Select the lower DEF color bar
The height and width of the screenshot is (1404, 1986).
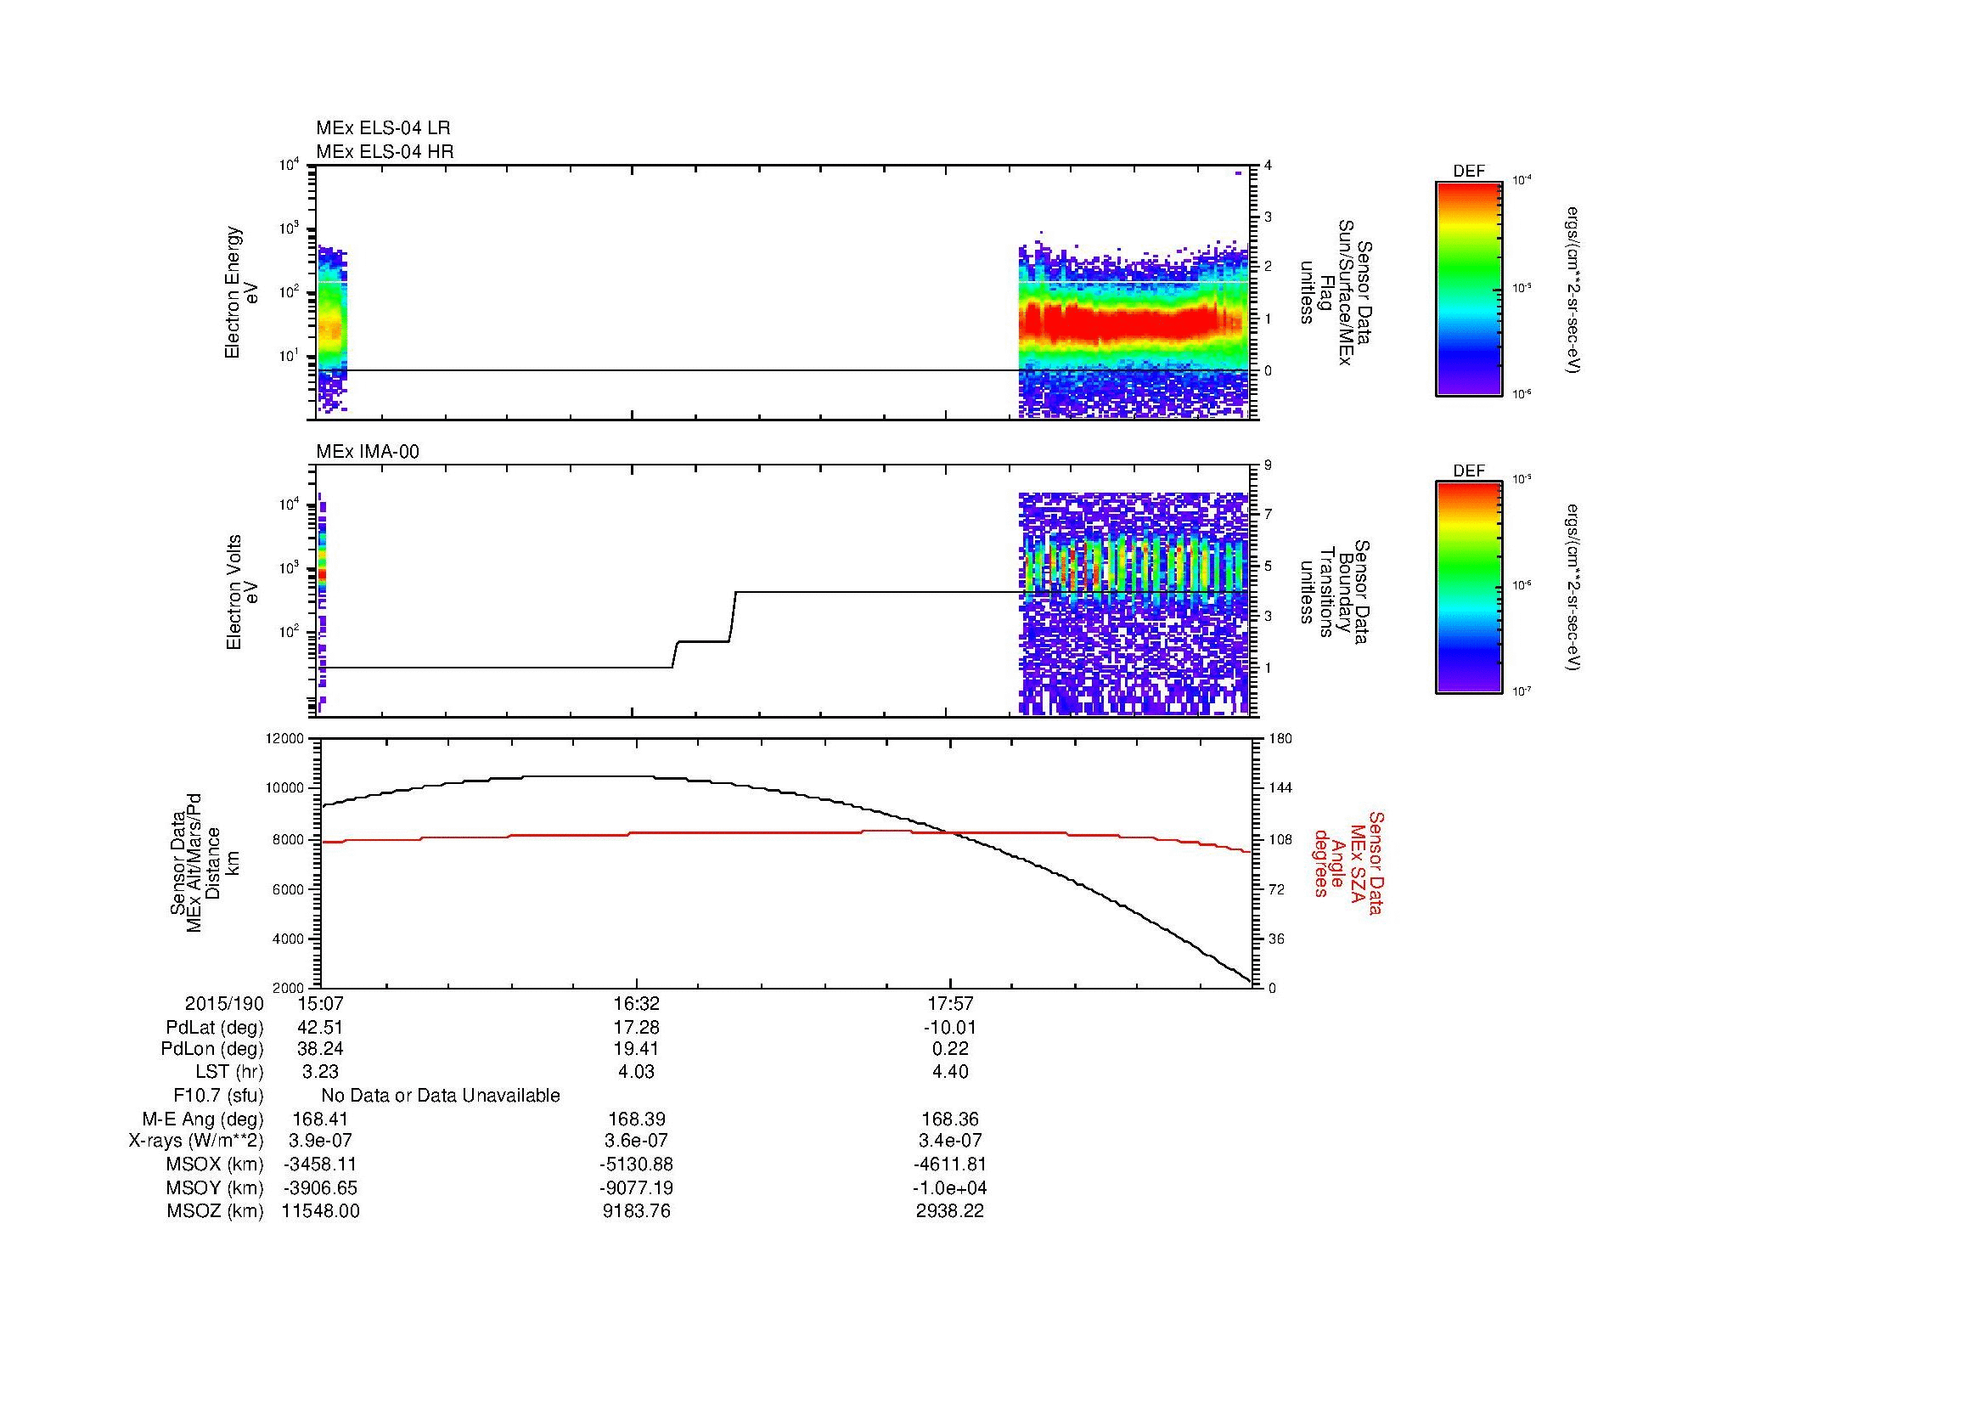pyautogui.click(x=1469, y=589)
